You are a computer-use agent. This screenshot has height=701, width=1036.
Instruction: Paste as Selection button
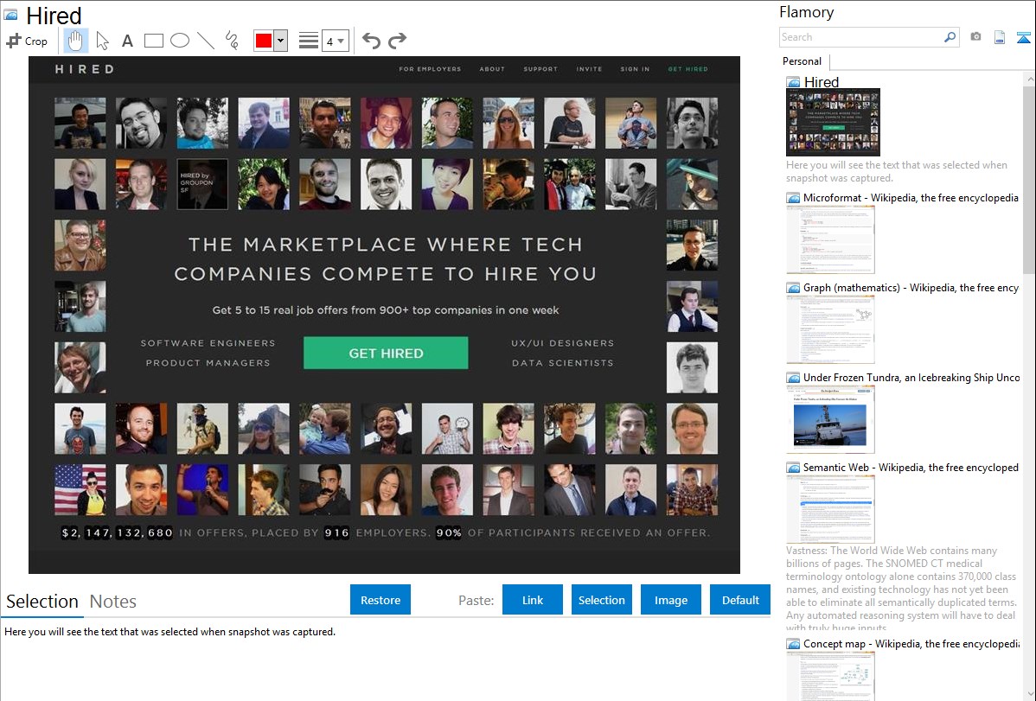(601, 600)
